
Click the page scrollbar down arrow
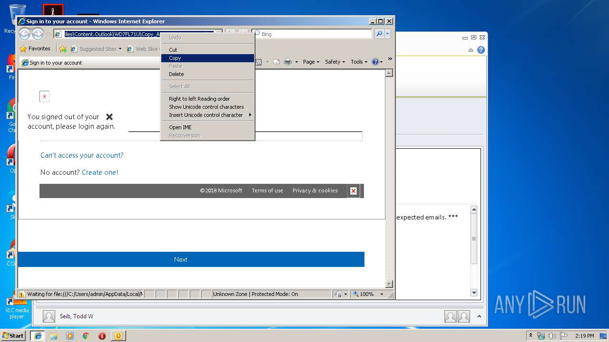(x=389, y=284)
